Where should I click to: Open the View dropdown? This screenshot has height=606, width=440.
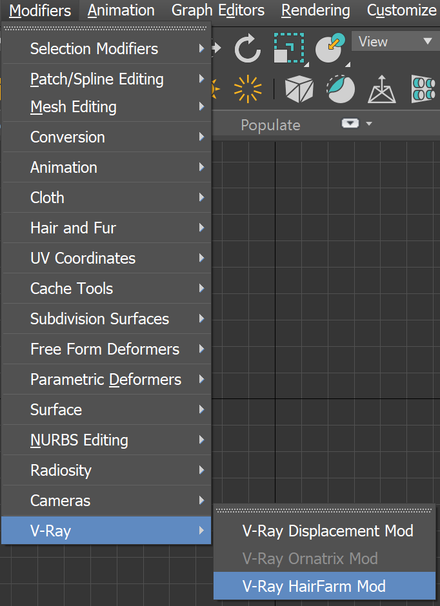pos(395,41)
